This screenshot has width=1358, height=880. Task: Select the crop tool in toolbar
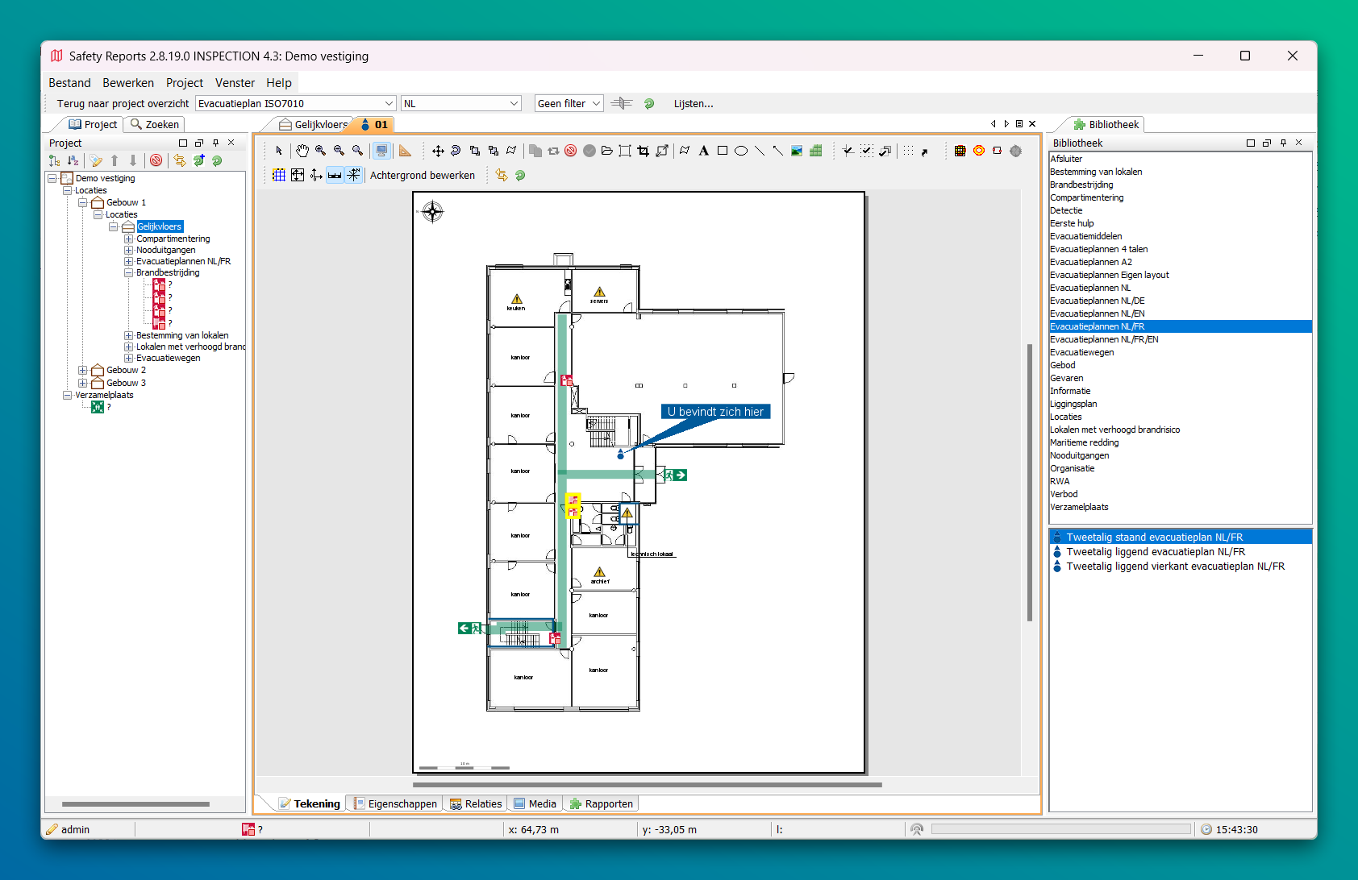643,151
